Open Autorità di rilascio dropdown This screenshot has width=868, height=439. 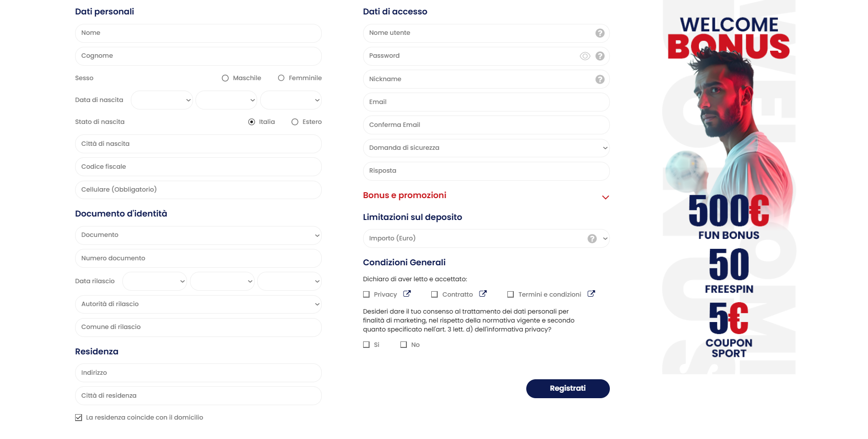198,304
